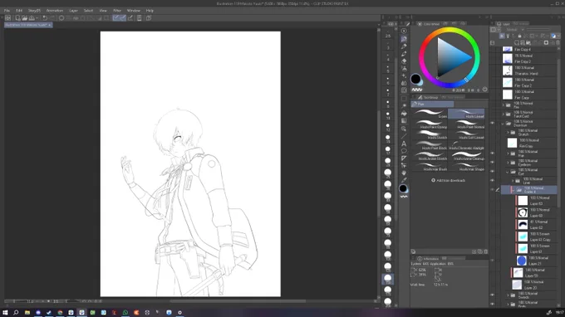
Task: Select the Fill bucket tool
Action: click(x=404, y=114)
